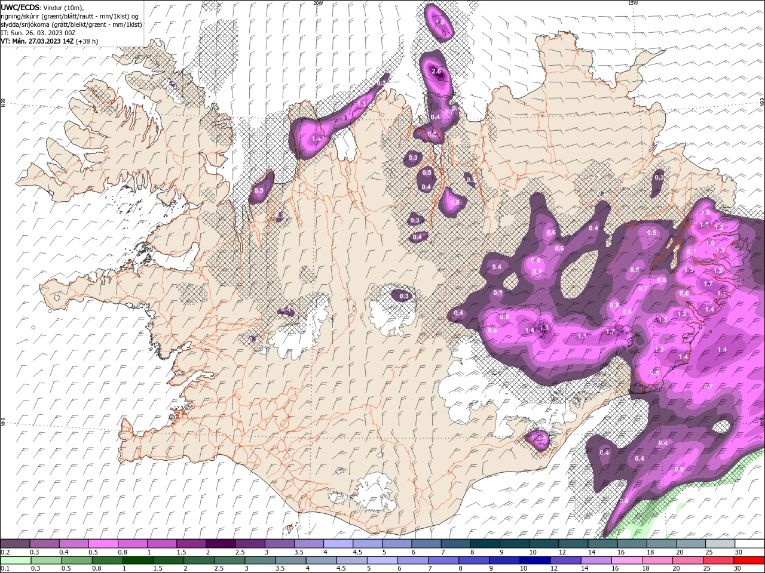Click the violet swatch labeled 12 in the lower legend row
Viewport: 765px width, 573px height.
[x=566, y=560]
